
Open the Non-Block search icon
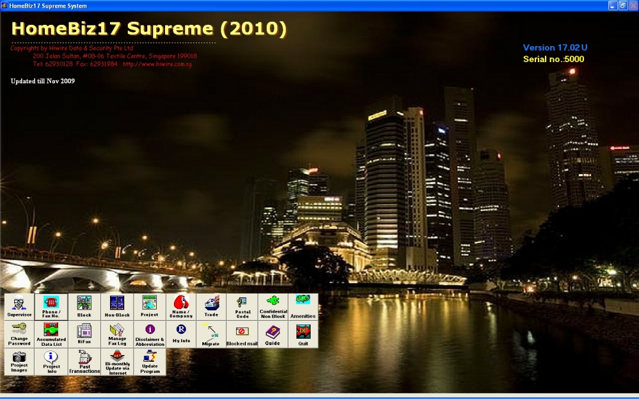[x=117, y=307]
